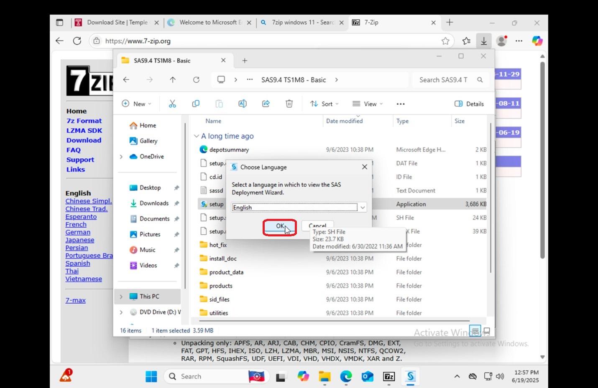Add 7-zip.org page to favorites star
This screenshot has width=598, height=388.
pos(445,41)
